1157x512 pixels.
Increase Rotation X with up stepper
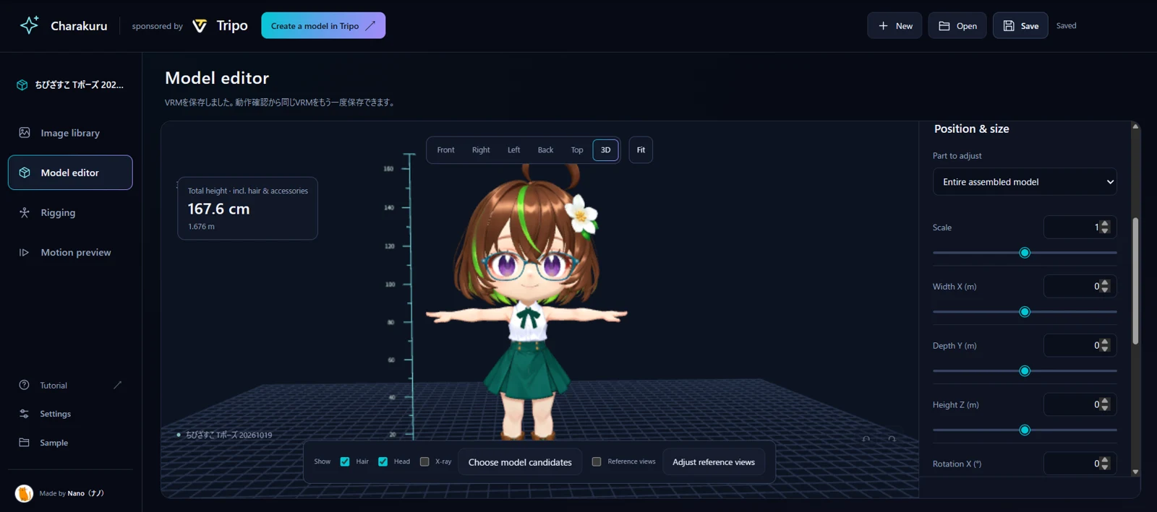click(x=1104, y=460)
